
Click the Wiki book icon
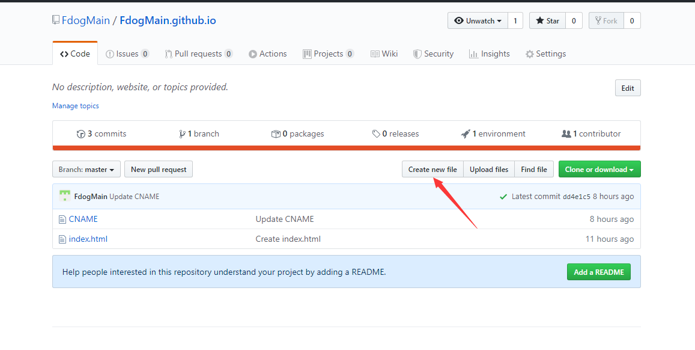(375, 54)
